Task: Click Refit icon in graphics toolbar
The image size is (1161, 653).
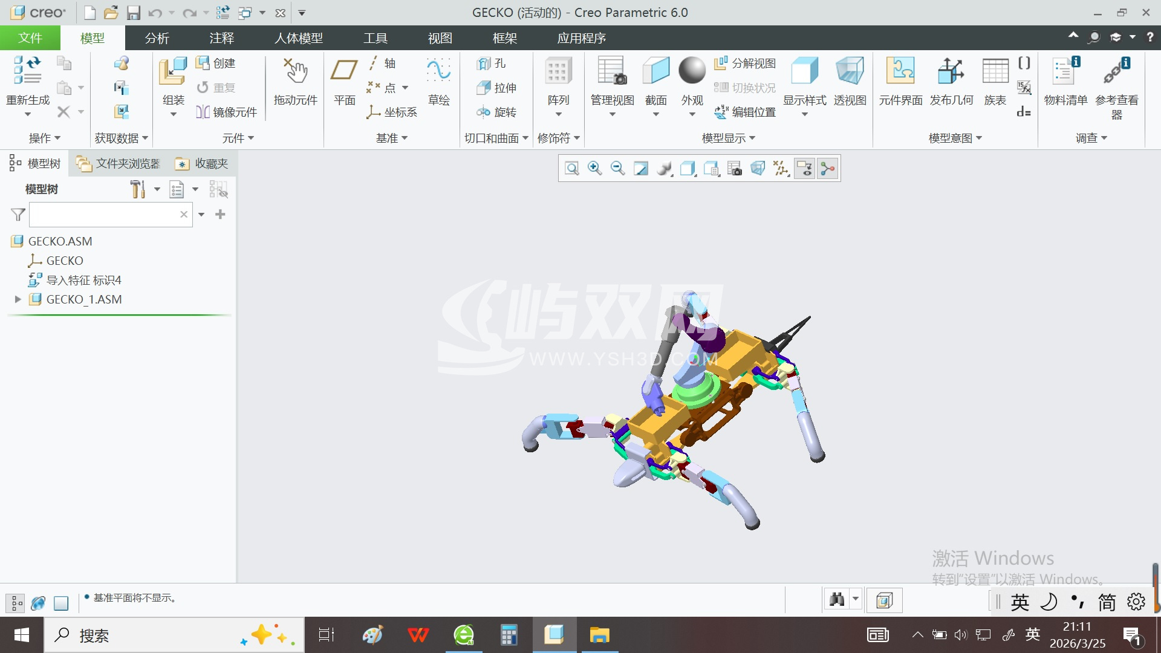Action: 571,169
